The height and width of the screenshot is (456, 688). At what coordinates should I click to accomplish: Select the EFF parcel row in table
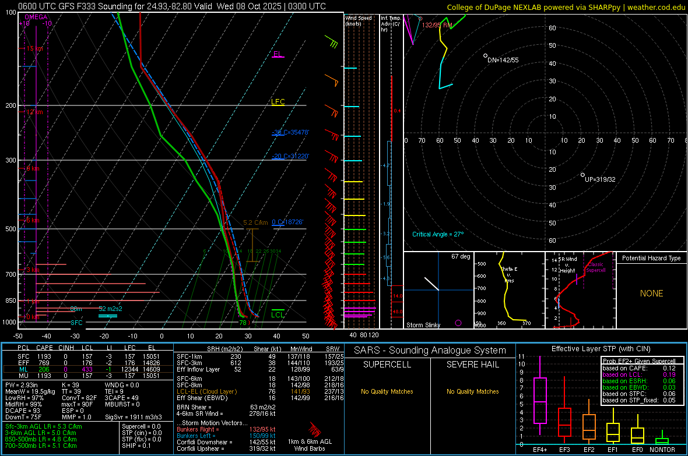(88, 363)
